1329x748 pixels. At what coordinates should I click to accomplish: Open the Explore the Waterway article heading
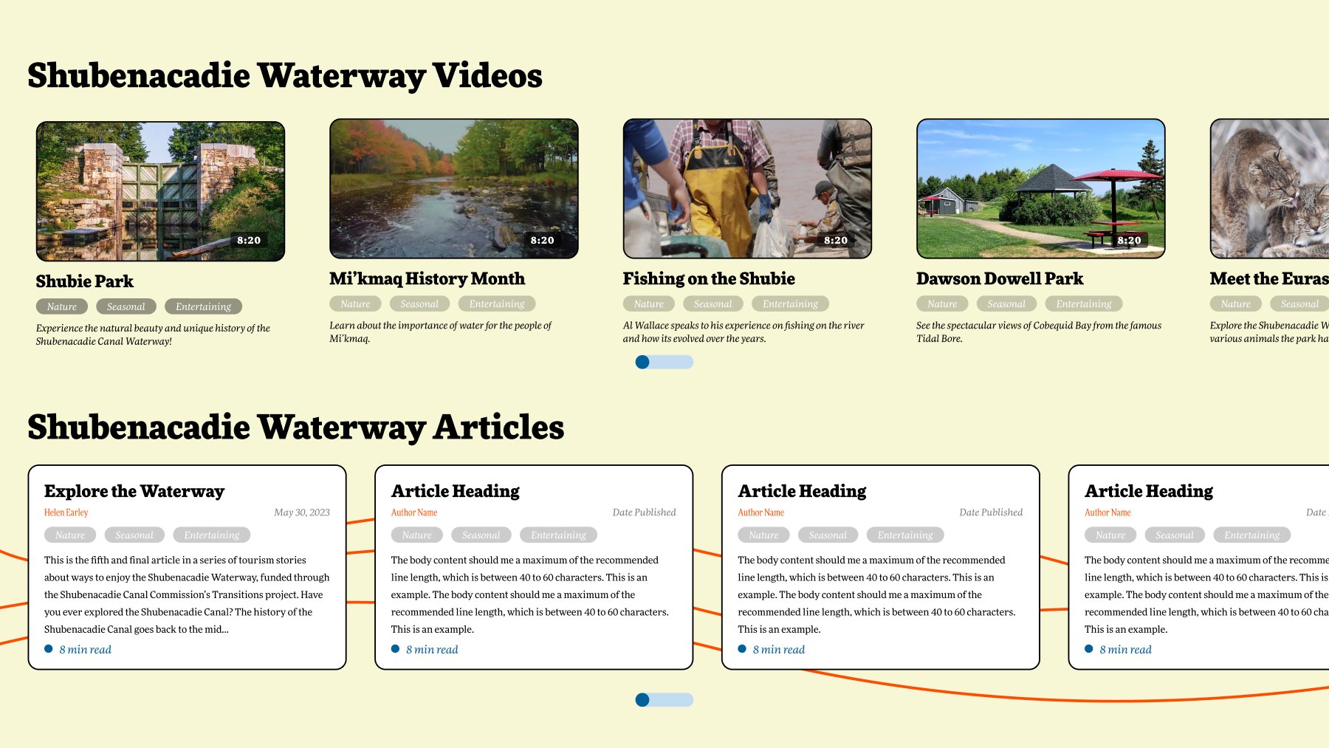[x=134, y=491]
